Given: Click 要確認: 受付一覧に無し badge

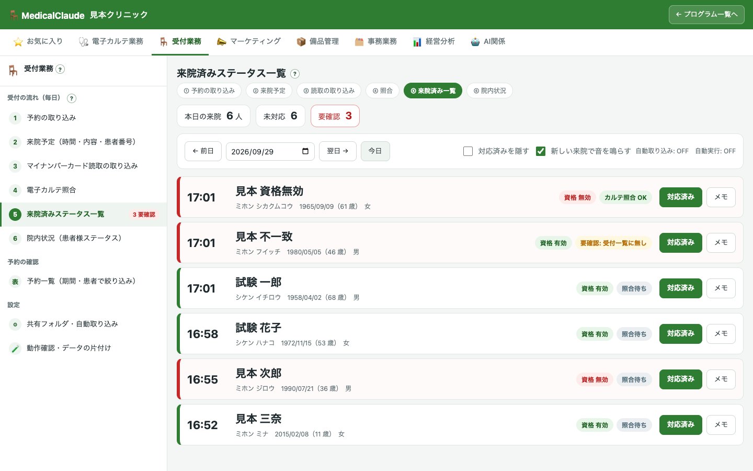Looking at the screenshot, I should 613,243.
